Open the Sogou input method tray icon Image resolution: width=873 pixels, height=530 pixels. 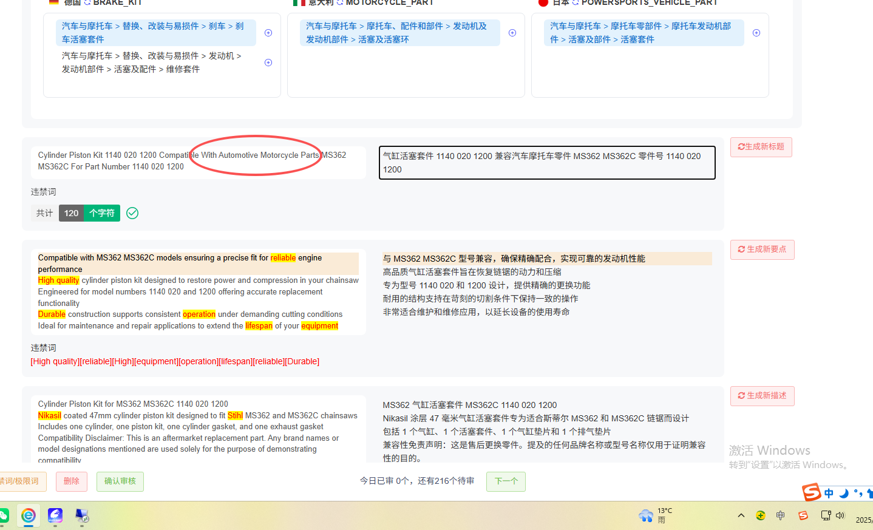click(x=803, y=515)
